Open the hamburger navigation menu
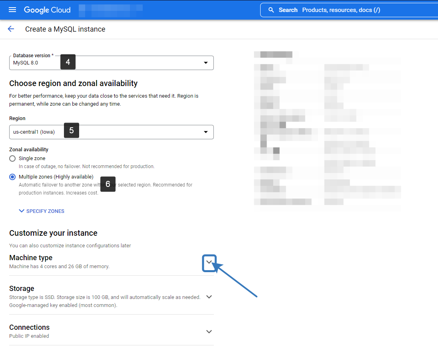 (x=12, y=10)
